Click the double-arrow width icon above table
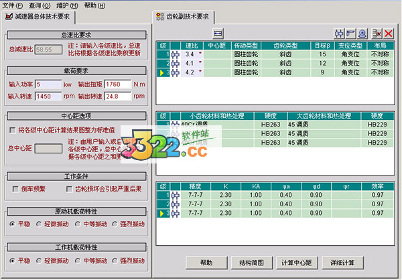The image size is (402, 280). point(218,33)
